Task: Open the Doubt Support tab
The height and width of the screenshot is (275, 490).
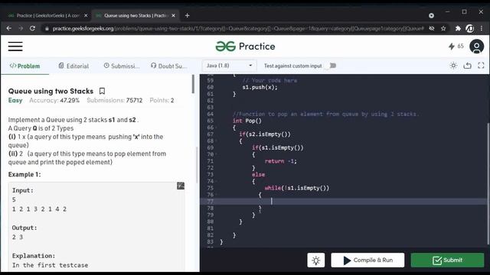Action: tap(169, 66)
